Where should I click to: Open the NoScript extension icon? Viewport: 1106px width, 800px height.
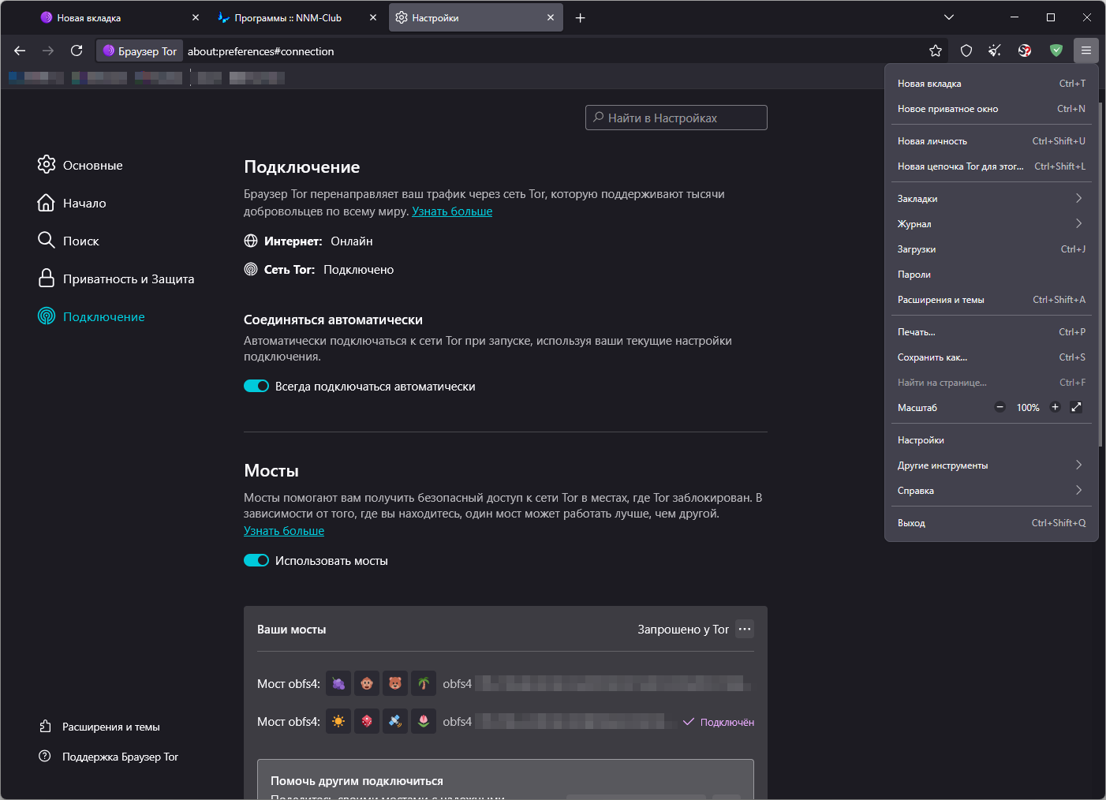pos(1025,50)
